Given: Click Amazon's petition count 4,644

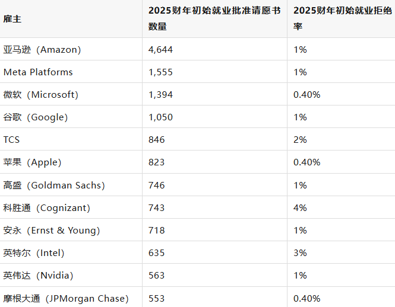Looking at the screenshot, I should (160, 50).
